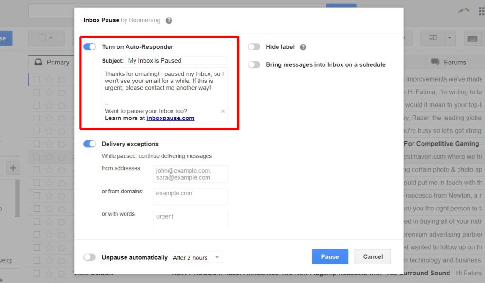Click the help icon next to Hide label

(x=303, y=47)
